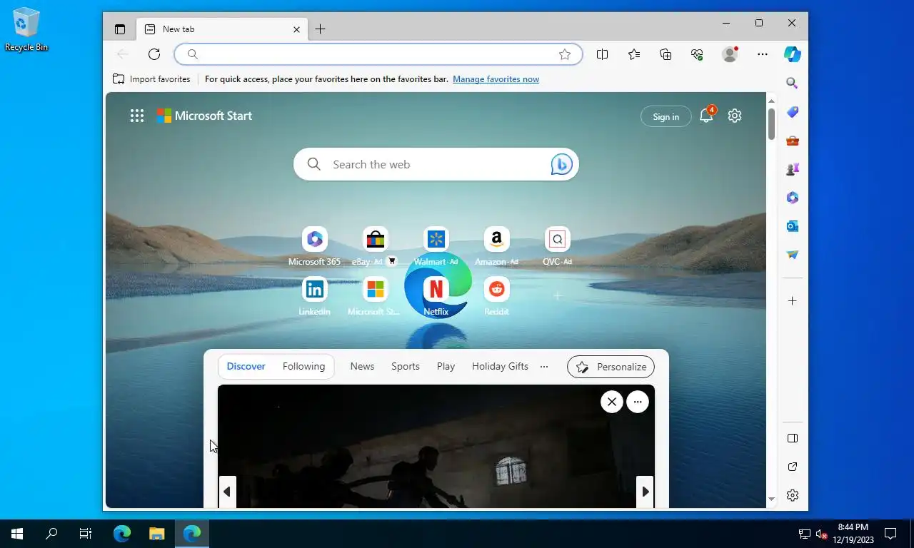
Task: Open Favorites list icon in toolbar
Action: pyautogui.click(x=634, y=54)
